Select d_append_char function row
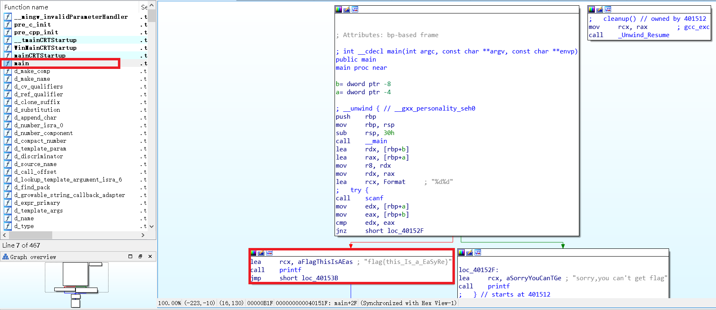This screenshot has height=310, width=716. coord(75,117)
